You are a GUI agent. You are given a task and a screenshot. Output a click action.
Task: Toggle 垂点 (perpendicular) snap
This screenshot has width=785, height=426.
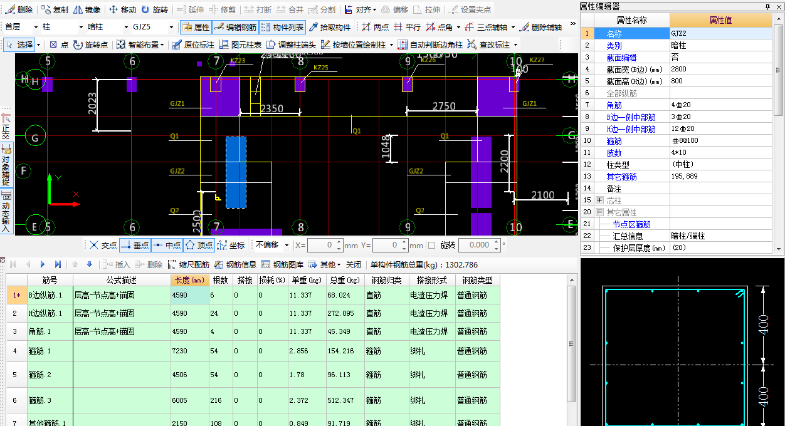click(x=134, y=245)
